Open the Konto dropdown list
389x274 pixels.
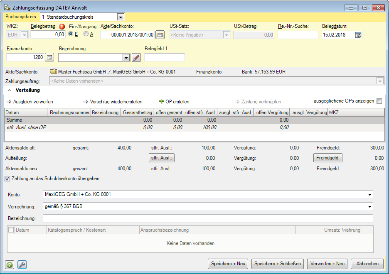369,194
